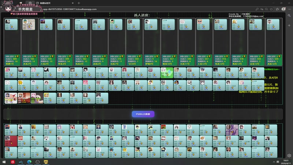Click the 金系15号 team stats panel

[257, 60]
